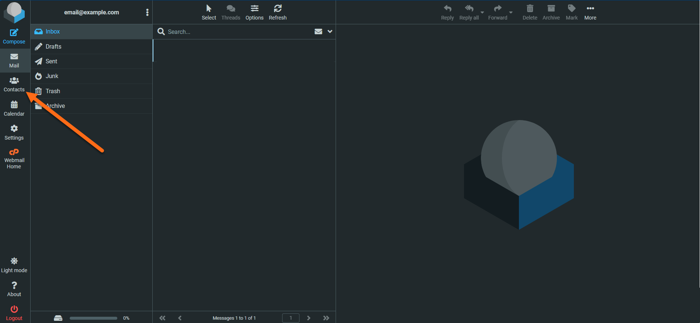Go to first page of messages
700x323 pixels.
(x=162, y=318)
